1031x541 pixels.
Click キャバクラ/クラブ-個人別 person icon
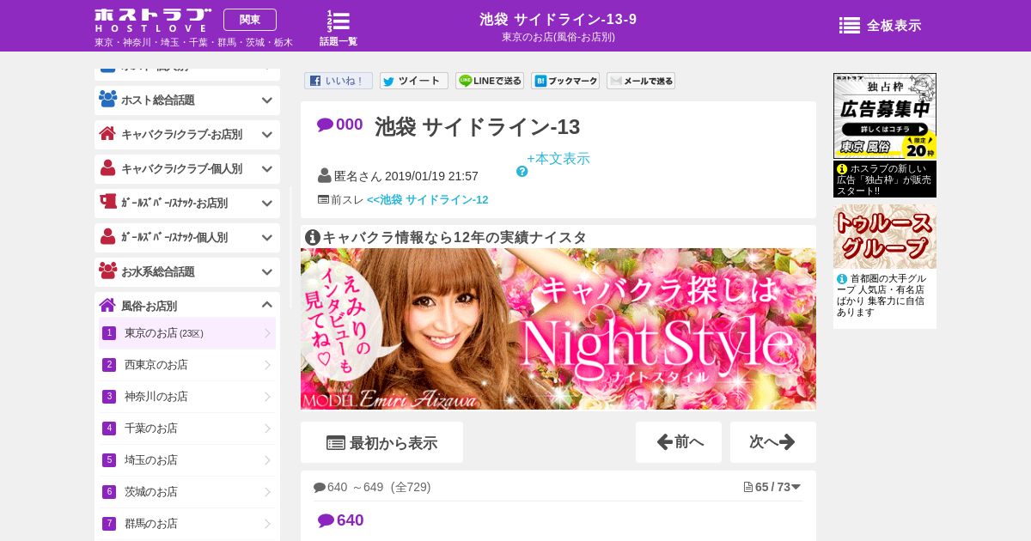coord(107,167)
